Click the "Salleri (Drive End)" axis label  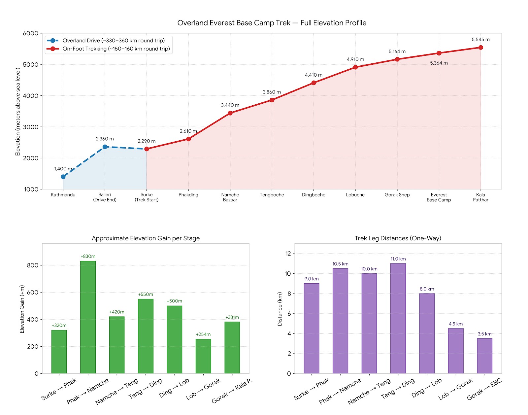point(105,197)
